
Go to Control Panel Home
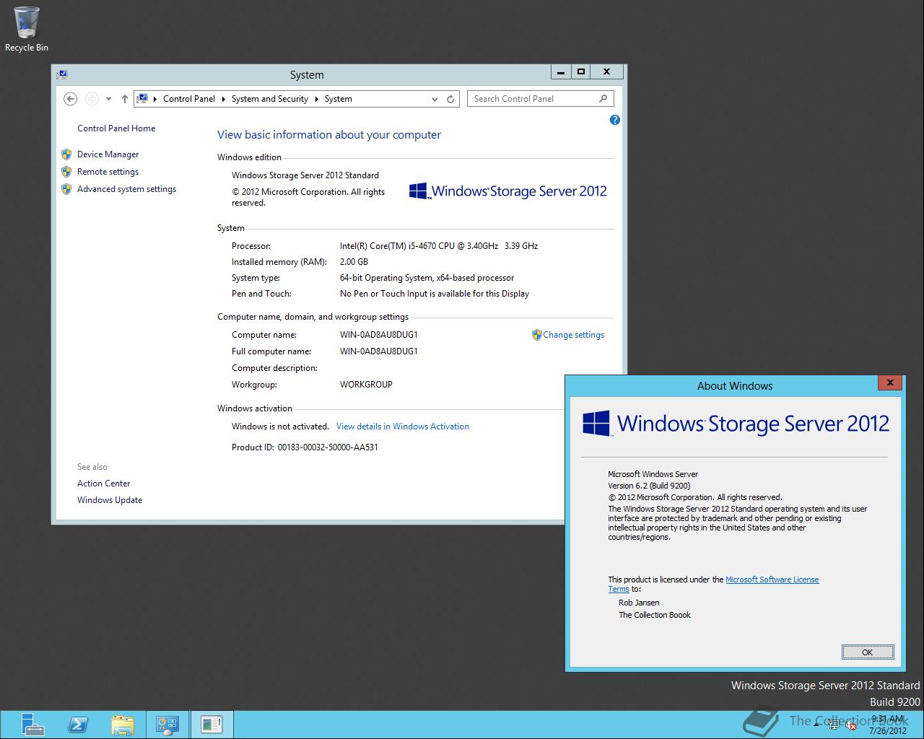coord(116,128)
